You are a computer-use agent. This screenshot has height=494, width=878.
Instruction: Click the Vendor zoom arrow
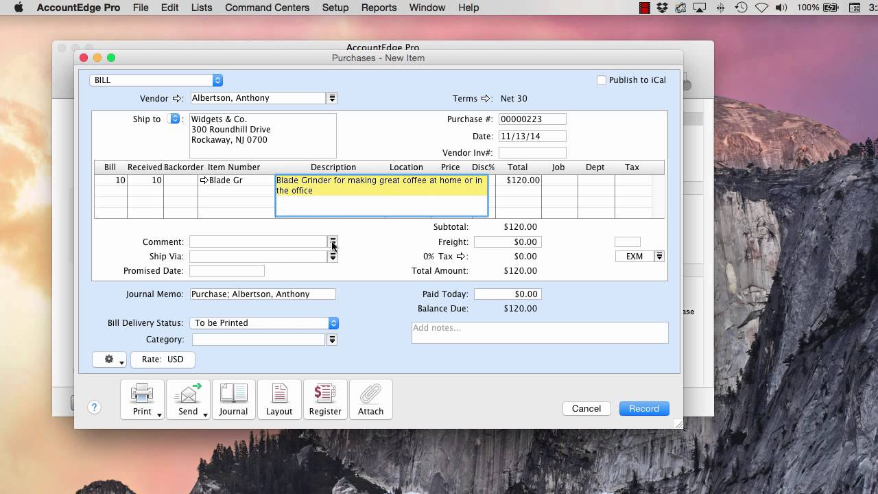177,98
